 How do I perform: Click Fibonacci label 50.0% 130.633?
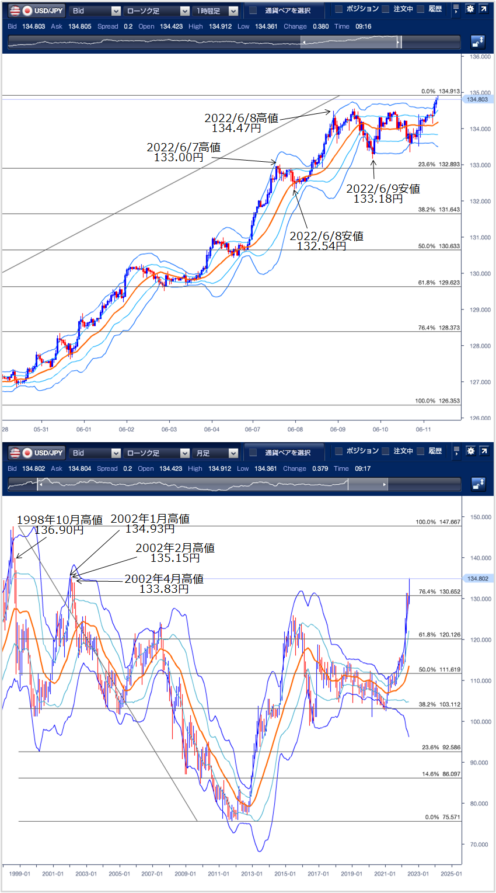click(439, 246)
